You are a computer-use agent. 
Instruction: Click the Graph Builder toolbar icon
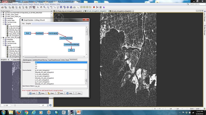coord(30,7)
